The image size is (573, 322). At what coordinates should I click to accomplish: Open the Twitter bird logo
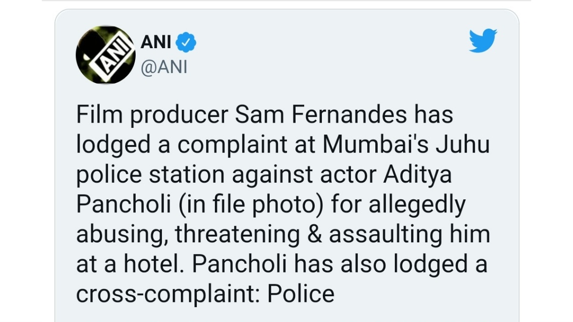point(483,41)
